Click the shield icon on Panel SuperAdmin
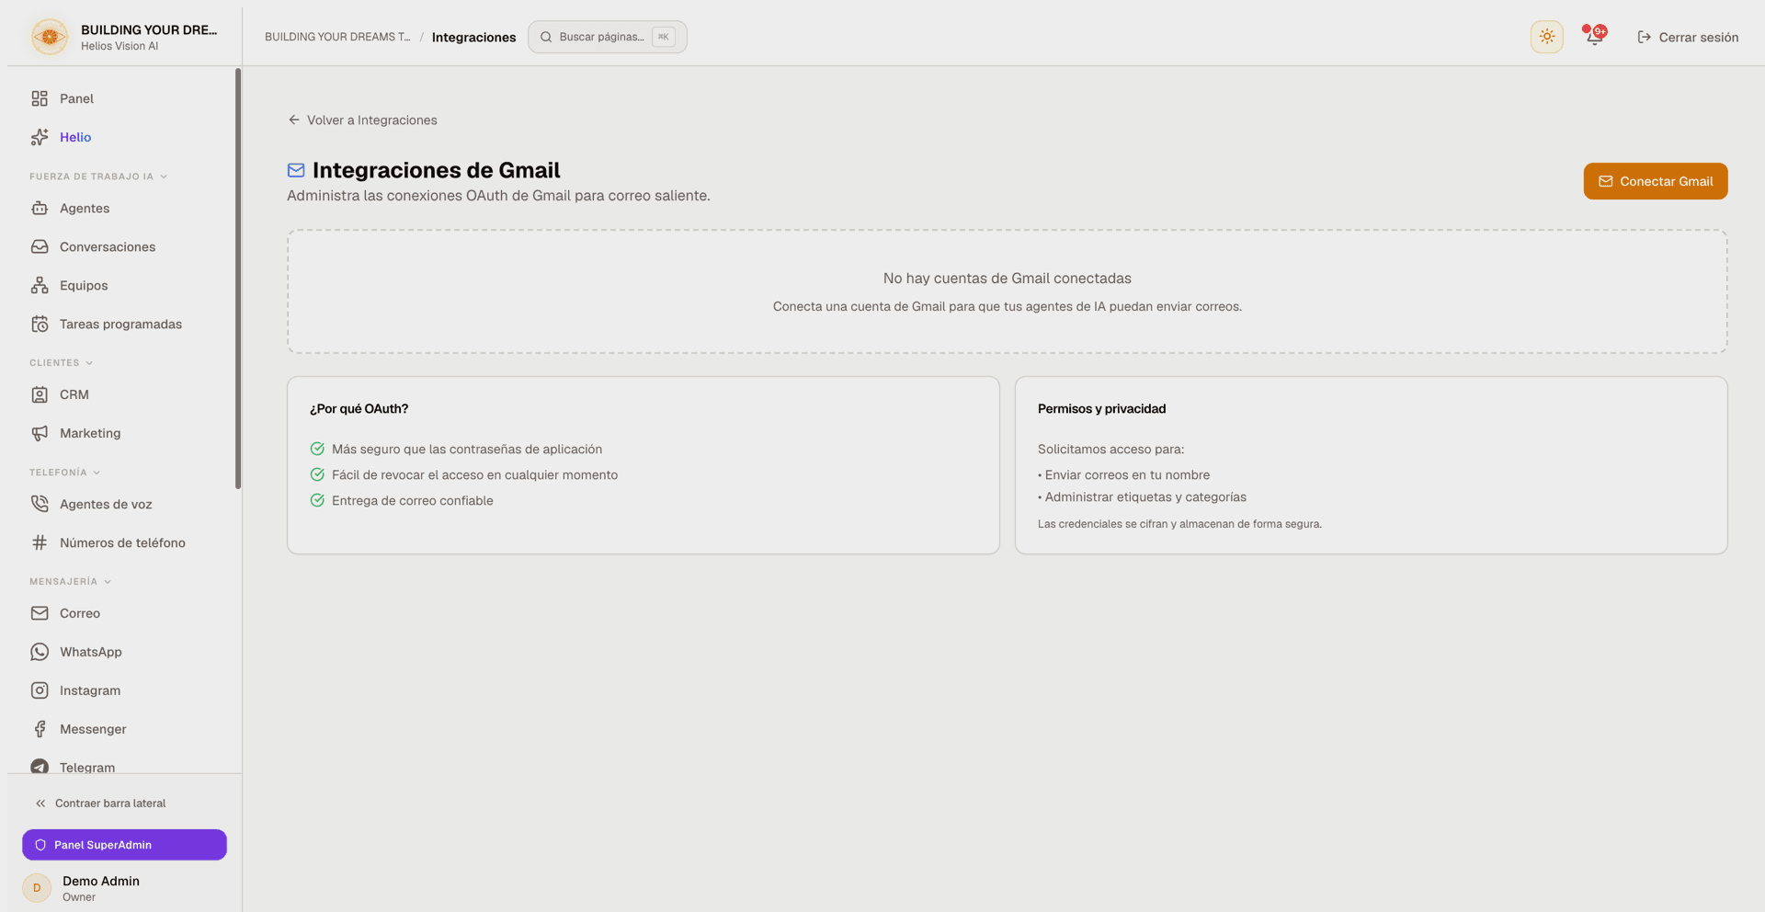 (40, 845)
